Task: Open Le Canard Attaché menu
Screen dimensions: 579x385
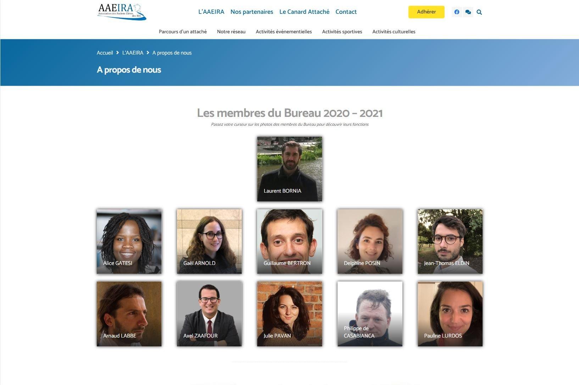Action: click(x=304, y=12)
